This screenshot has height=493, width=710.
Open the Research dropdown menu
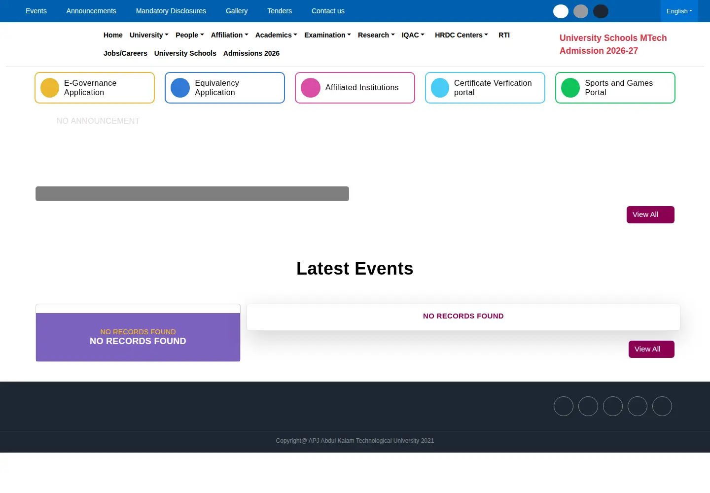point(376,35)
